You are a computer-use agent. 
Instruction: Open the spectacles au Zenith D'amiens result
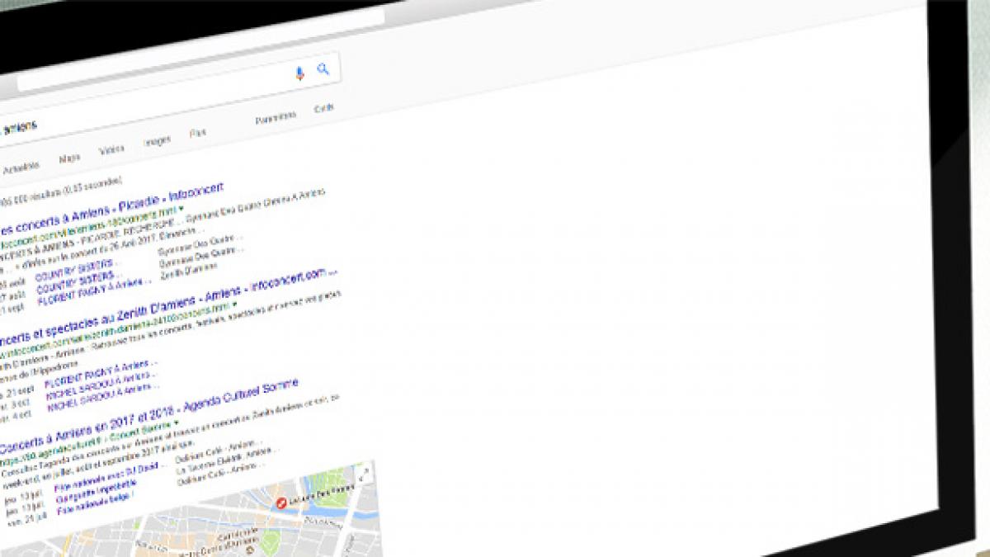[x=168, y=307]
